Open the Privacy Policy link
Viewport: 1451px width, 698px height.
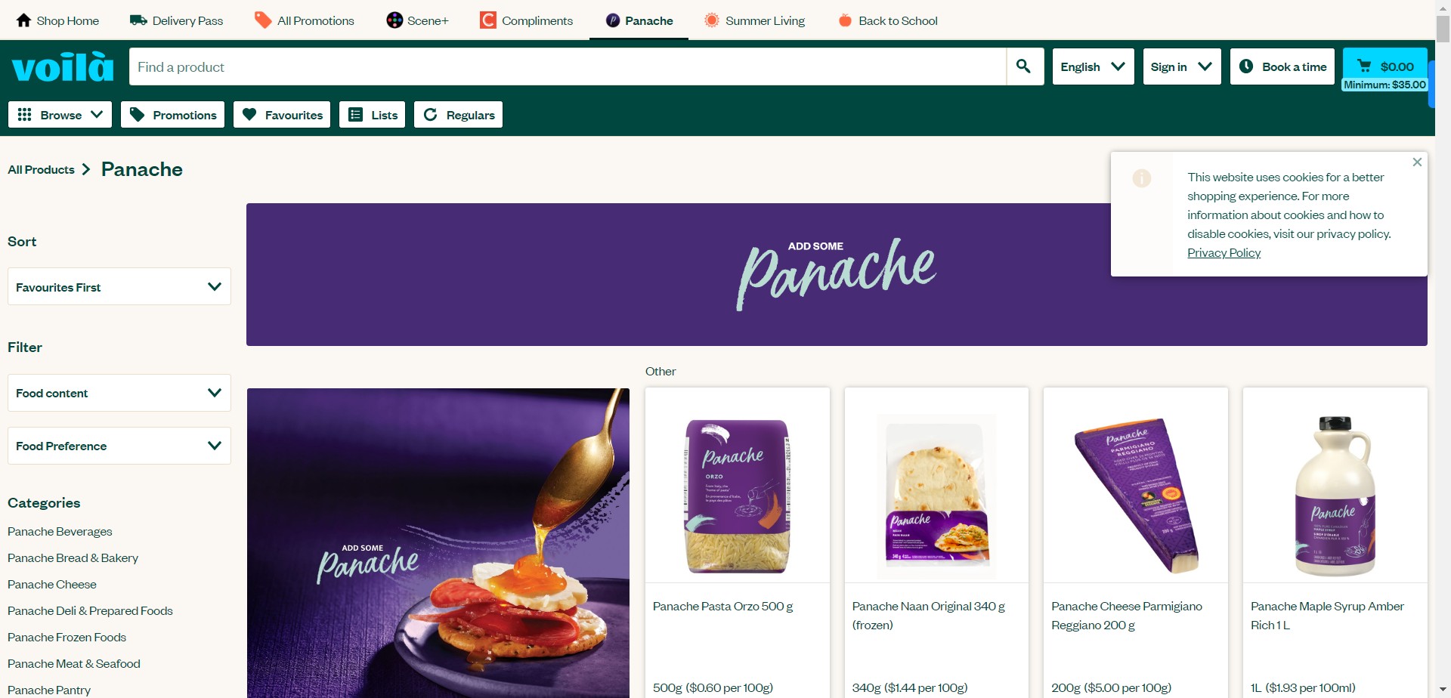tap(1224, 252)
